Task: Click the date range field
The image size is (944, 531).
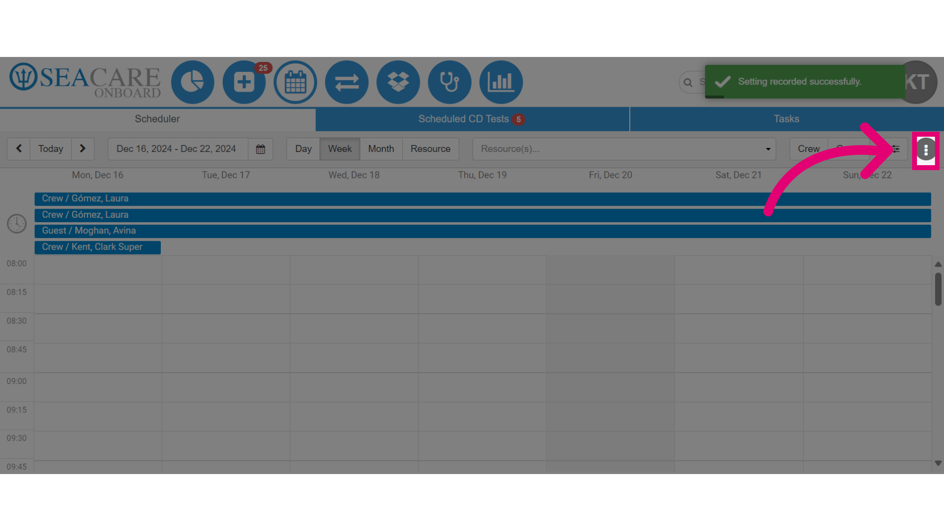Action: click(x=178, y=149)
